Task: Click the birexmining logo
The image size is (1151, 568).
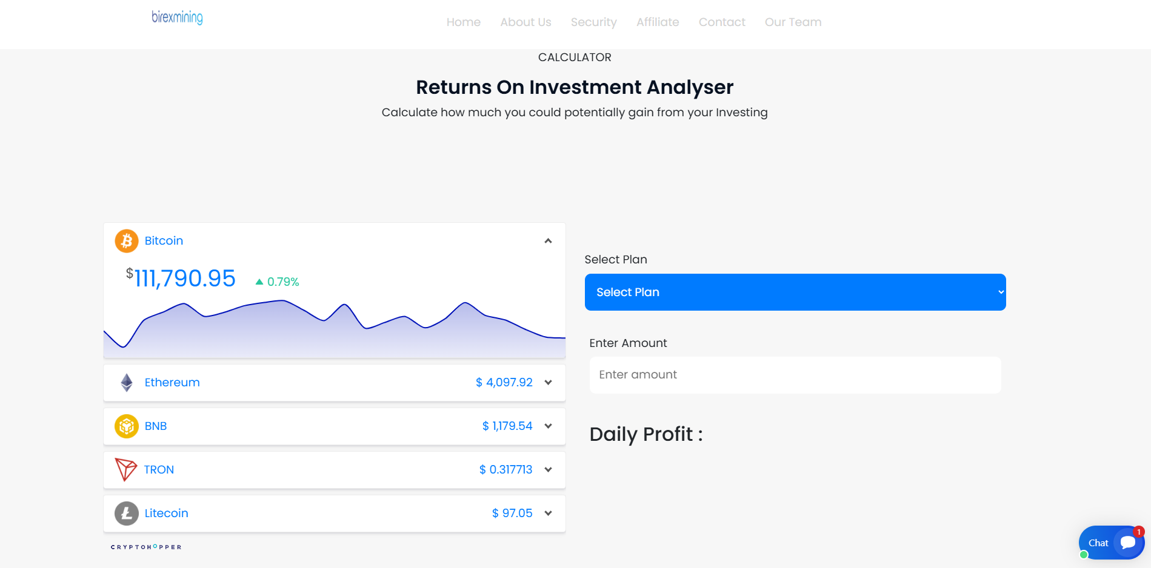Action: (177, 18)
